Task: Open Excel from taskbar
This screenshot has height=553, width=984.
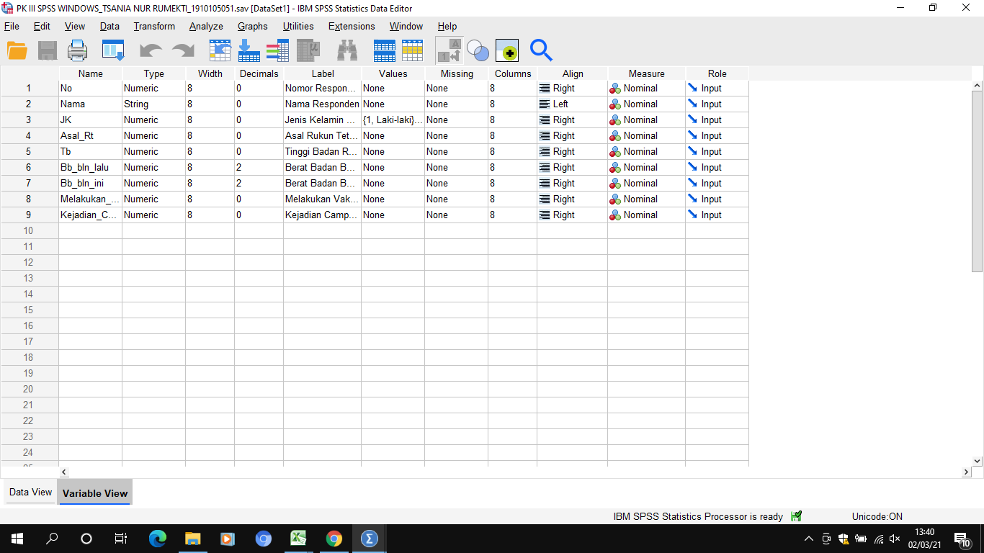Action: (x=298, y=539)
